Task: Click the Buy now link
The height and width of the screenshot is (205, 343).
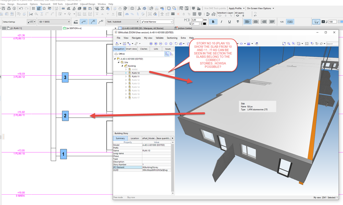Action: [132, 197]
